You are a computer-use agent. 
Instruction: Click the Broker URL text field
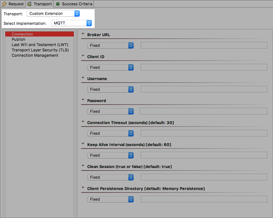(x=204, y=45)
